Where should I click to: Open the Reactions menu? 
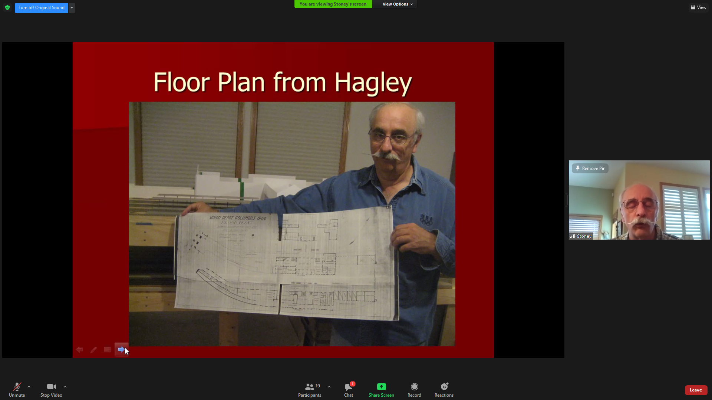point(444,390)
